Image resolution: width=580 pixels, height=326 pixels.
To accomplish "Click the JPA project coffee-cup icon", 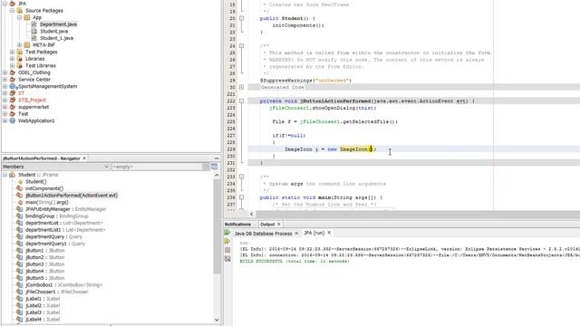I will point(12,4).
